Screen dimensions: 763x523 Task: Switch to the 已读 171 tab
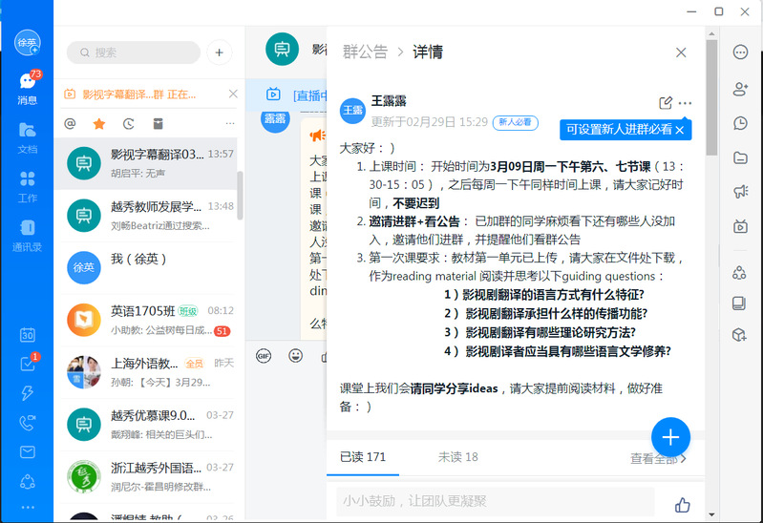point(363,457)
